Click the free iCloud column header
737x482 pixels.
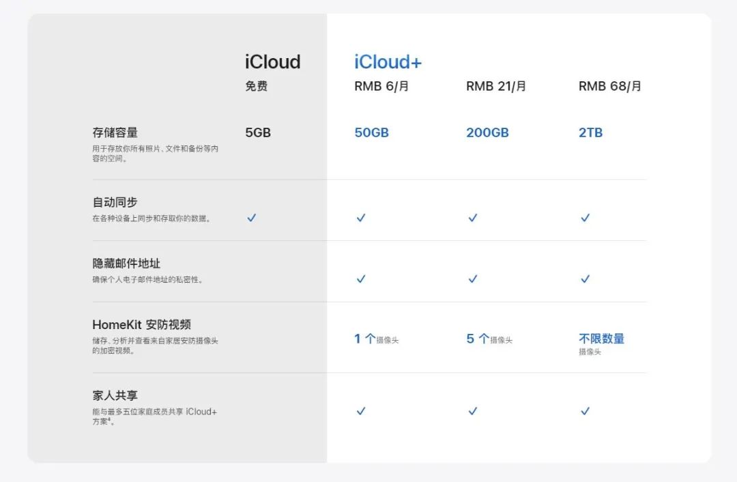tap(272, 61)
